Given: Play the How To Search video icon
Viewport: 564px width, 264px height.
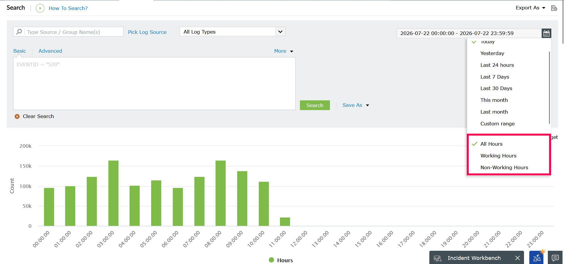Looking at the screenshot, I should [x=40, y=8].
